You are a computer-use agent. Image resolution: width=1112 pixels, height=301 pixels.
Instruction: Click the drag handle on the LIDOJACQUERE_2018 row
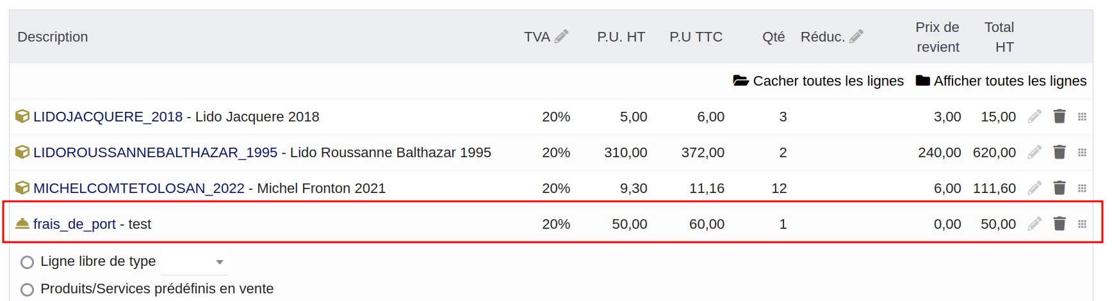coord(1082,116)
